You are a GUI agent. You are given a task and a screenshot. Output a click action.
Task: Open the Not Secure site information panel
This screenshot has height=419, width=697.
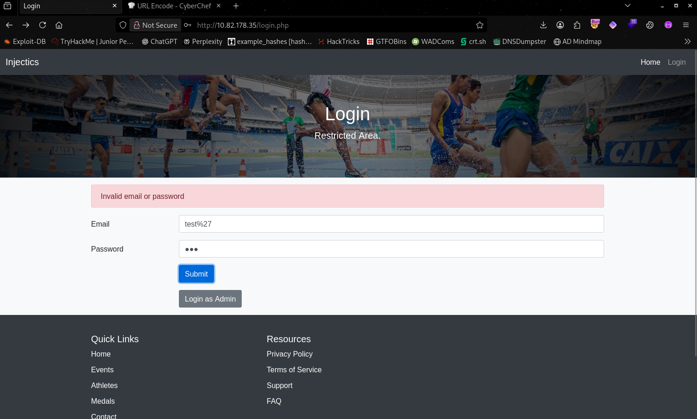coord(155,25)
